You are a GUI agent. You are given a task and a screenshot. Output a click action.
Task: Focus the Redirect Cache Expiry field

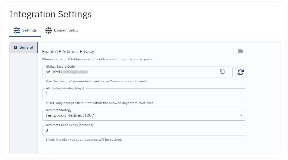click(x=144, y=130)
